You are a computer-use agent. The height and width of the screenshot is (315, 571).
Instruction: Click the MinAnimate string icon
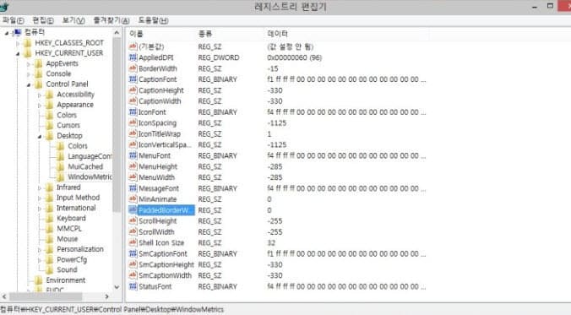click(x=133, y=199)
